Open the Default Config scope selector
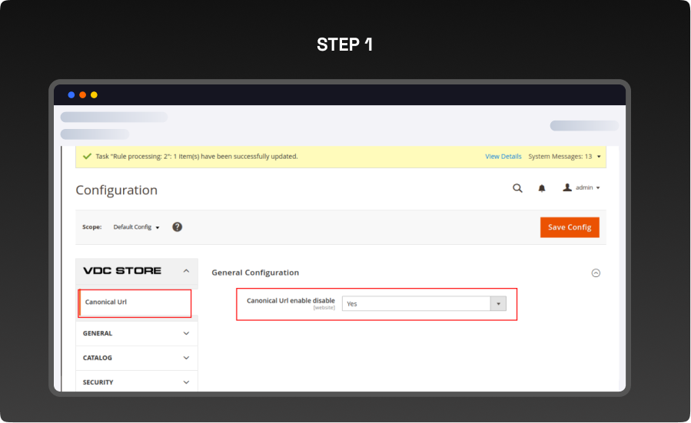Image resolution: width=691 pixels, height=423 pixels. click(x=136, y=227)
